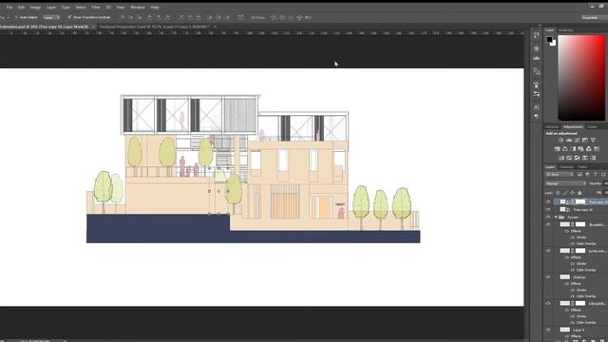
Task: Hide the Tree copy 19 layer
Action: (548, 202)
